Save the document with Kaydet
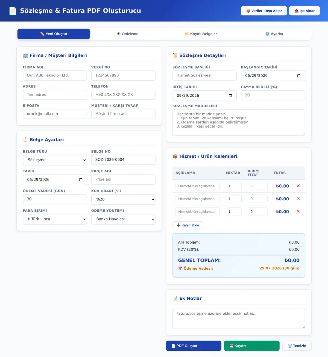This screenshot has height=357, width=328. [251, 346]
